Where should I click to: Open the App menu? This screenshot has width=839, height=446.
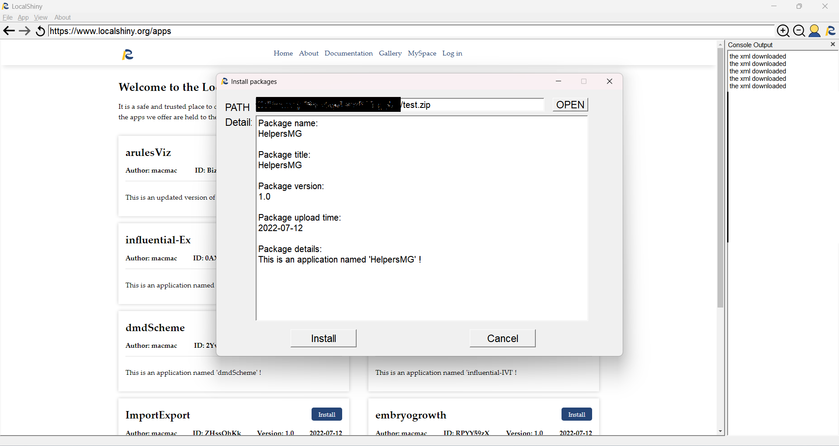tap(23, 17)
